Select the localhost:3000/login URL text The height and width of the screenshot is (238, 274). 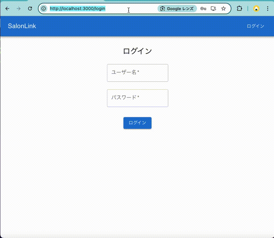[x=78, y=9]
